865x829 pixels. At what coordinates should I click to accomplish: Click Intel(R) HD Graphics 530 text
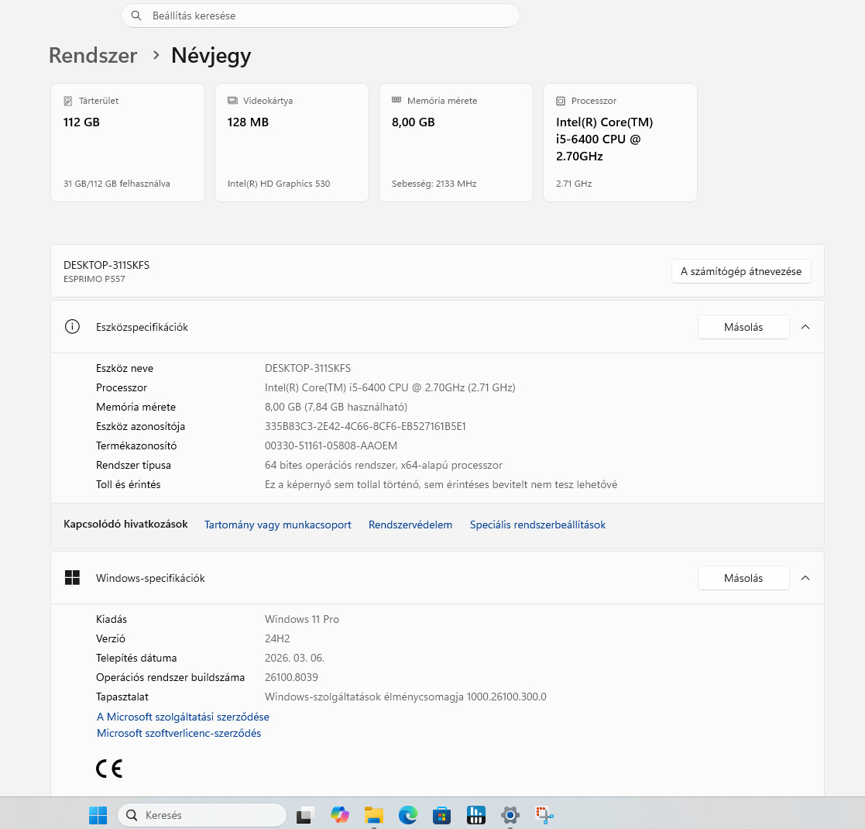pos(279,184)
